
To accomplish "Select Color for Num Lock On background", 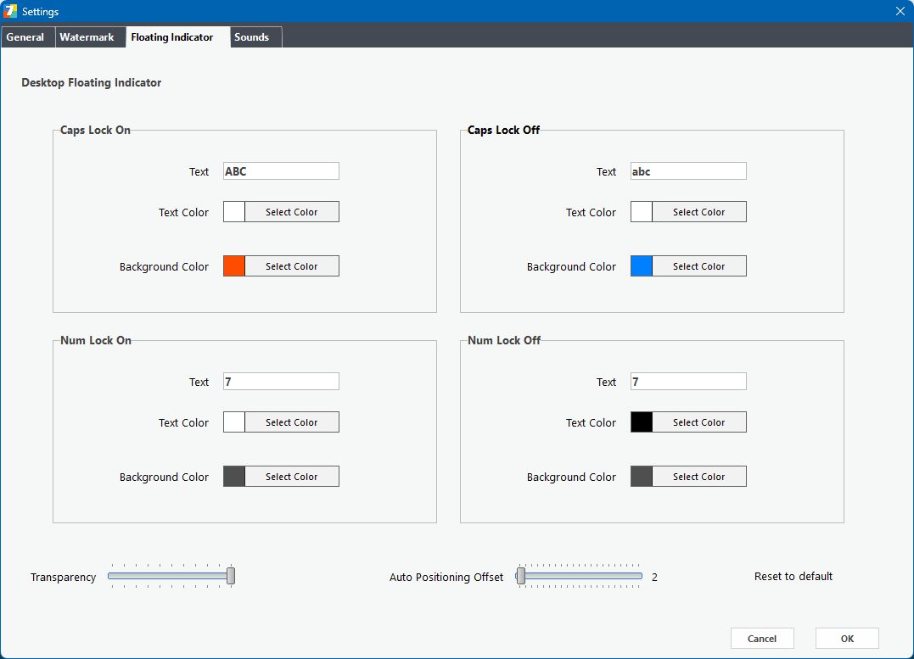I will pos(291,477).
